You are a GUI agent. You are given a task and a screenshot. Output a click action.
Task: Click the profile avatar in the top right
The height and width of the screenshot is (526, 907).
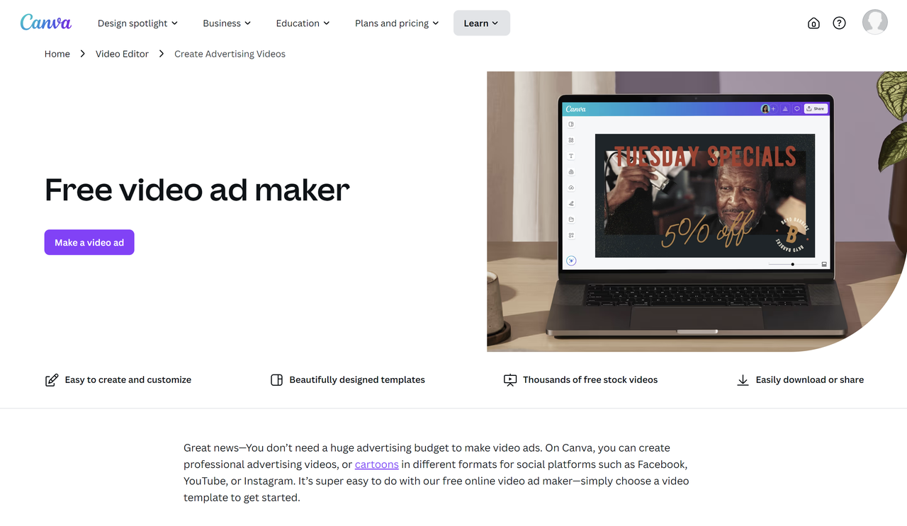coord(874,22)
